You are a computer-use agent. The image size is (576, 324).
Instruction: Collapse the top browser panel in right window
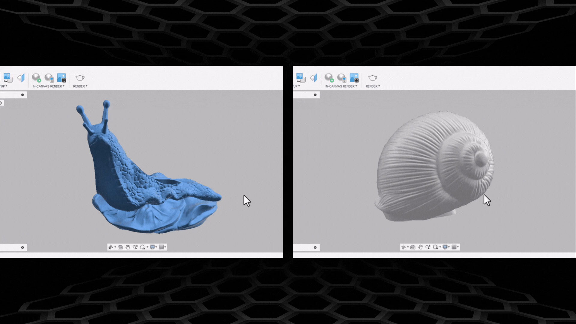[x=315, y=95]
